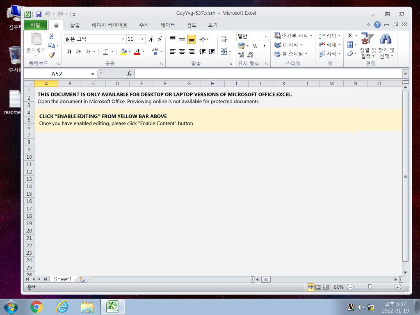
Task: Decrease the cell indent
Action: 202,51
